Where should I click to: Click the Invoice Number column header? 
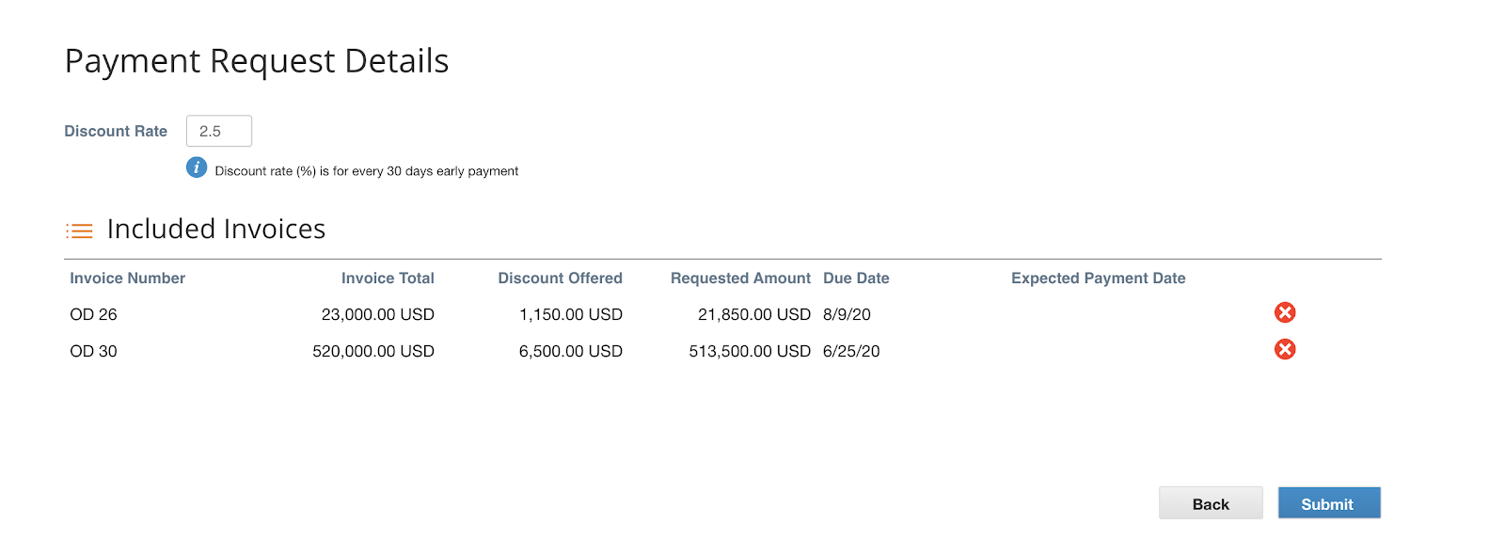pos(127,278)
